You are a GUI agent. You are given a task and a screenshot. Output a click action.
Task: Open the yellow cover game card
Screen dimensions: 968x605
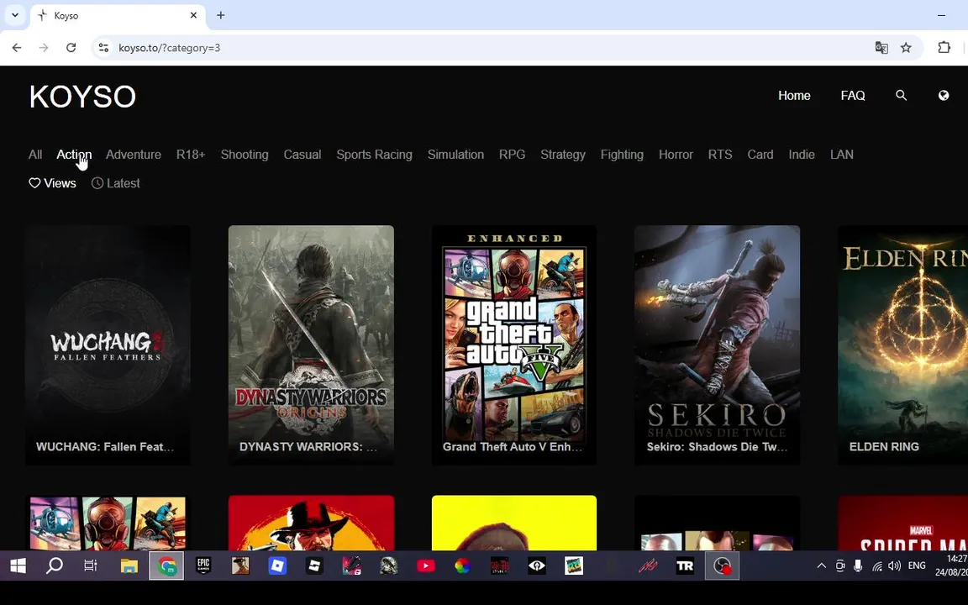click(x=514, y=523)
